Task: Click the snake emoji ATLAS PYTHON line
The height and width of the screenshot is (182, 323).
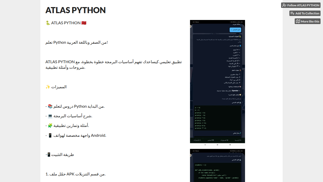Action: click(66, 23)
